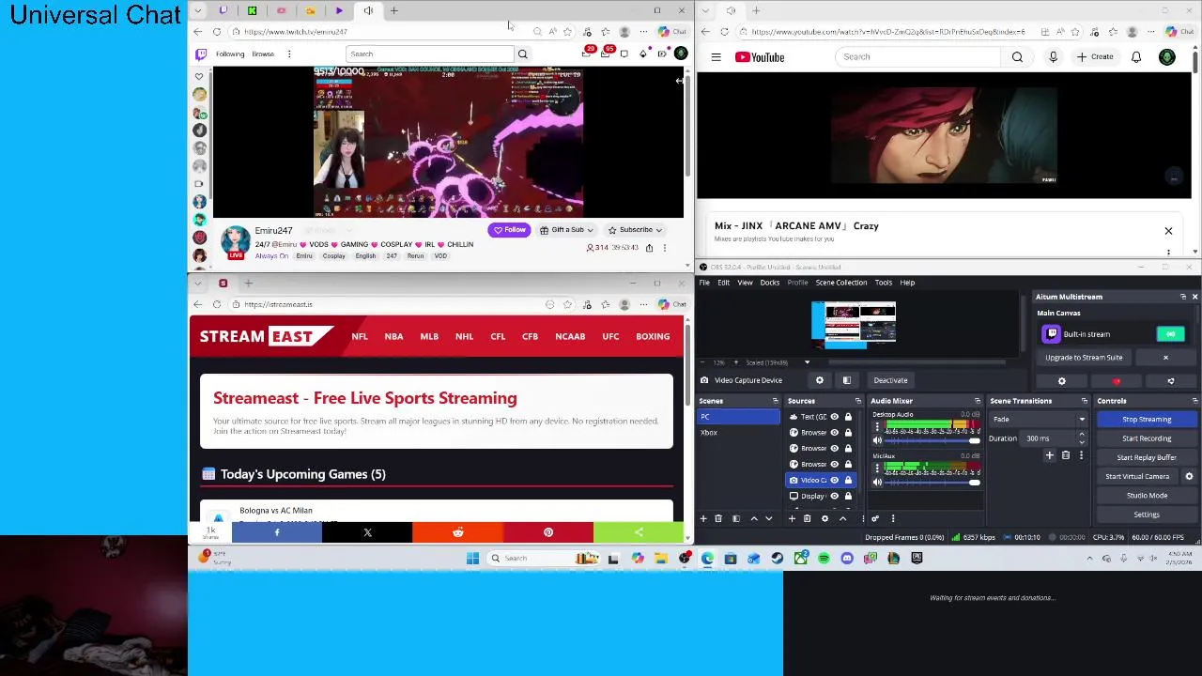The height and width of the screenshot is (676, 1202).
Task: Add a new source in OBS Sources panel
Action: coord(792,518)
